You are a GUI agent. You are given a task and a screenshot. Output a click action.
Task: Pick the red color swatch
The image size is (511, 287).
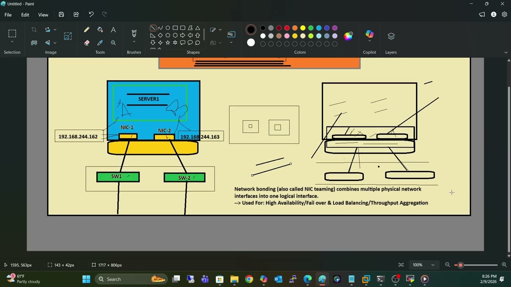pyautogui.click(x=287, y=28)
